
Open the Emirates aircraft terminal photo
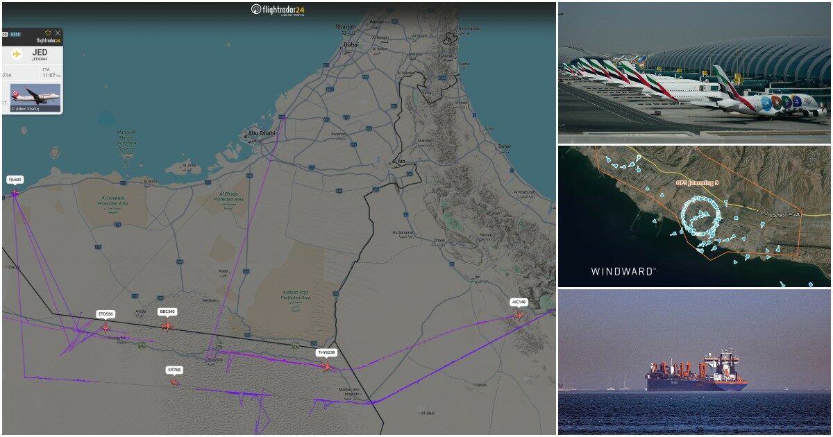(694, 72)
